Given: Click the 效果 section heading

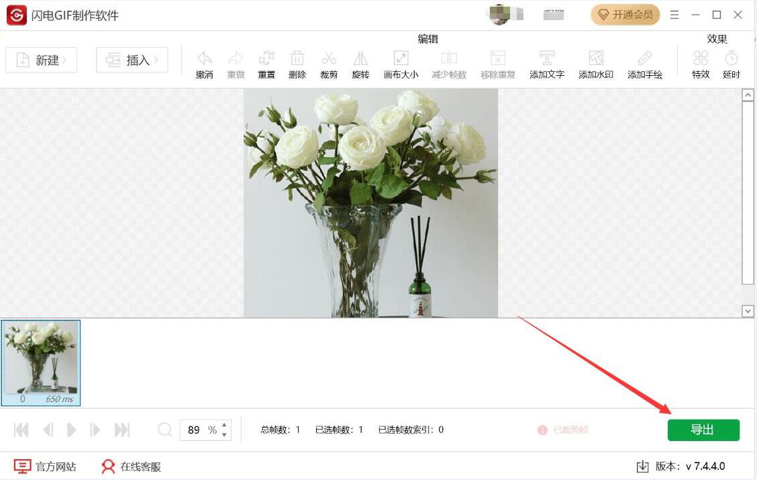Looking at the screenshot, I should (717, 39).
